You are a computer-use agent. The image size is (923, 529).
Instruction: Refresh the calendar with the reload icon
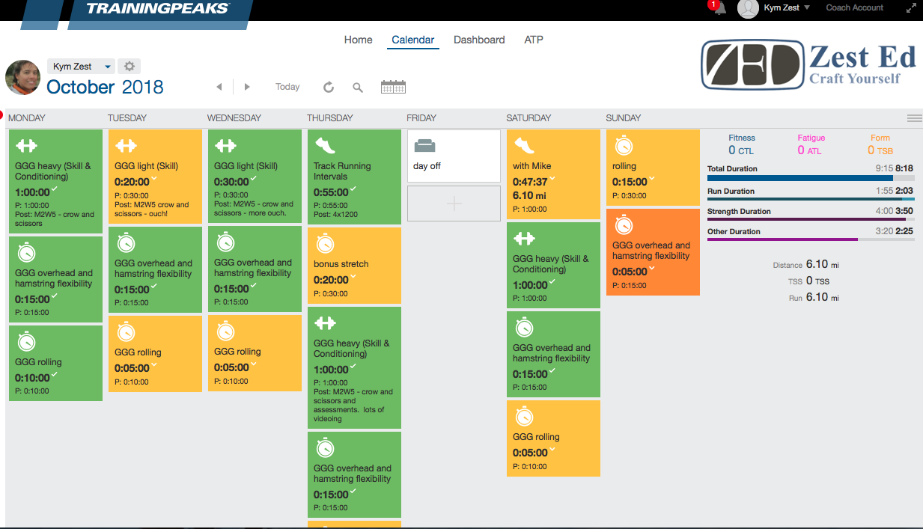click(x=328, y=88)
